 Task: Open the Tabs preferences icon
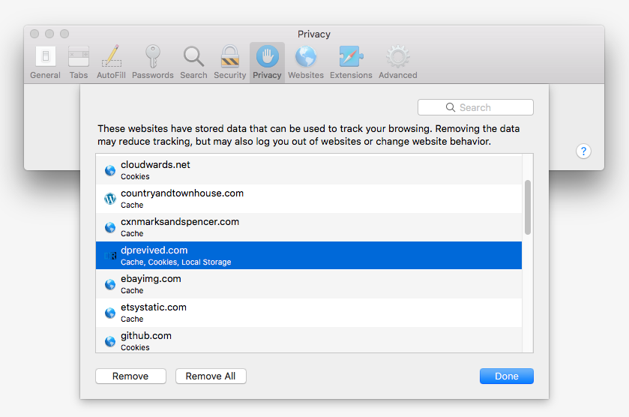[x=79, y=56]
